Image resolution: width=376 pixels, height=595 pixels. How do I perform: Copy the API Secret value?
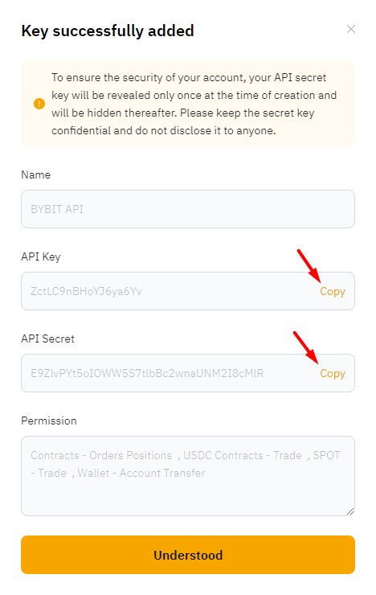[333, 373]
